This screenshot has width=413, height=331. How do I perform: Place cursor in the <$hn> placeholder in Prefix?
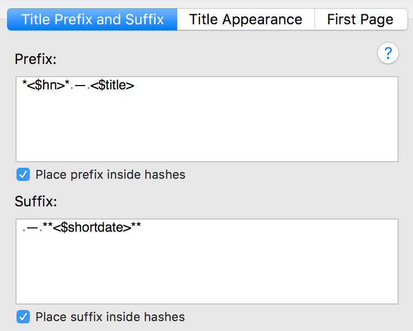(46, 86)
